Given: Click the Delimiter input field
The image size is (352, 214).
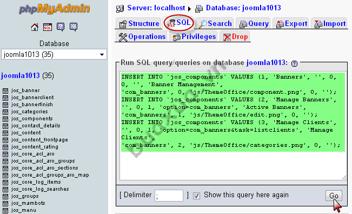Looking at the screenshot, I should 169,196.
